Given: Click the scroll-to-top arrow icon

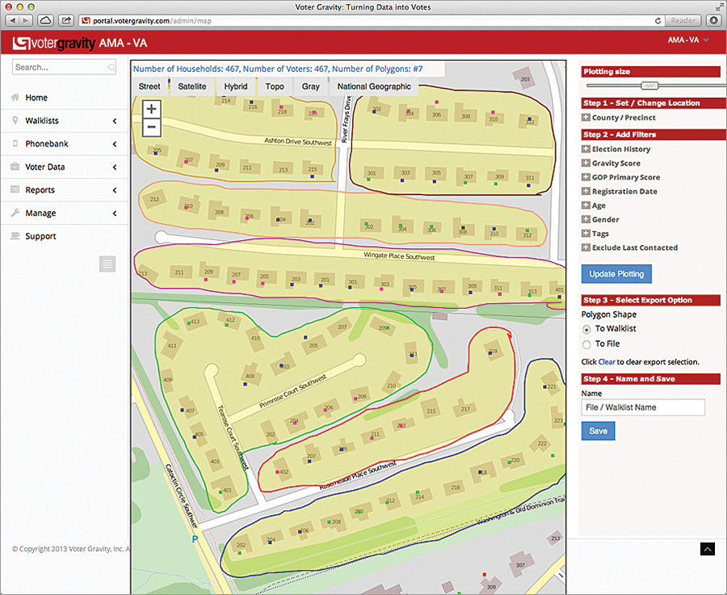Looking at the screenshot, I should click(707, 549).
